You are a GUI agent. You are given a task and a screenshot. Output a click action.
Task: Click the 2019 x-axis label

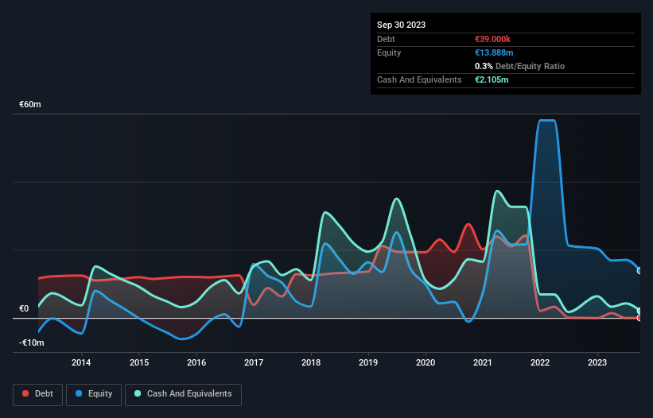pos(368,362)
